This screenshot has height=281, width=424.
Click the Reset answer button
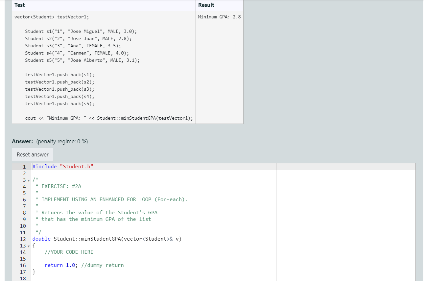click(x=32, y=154)
